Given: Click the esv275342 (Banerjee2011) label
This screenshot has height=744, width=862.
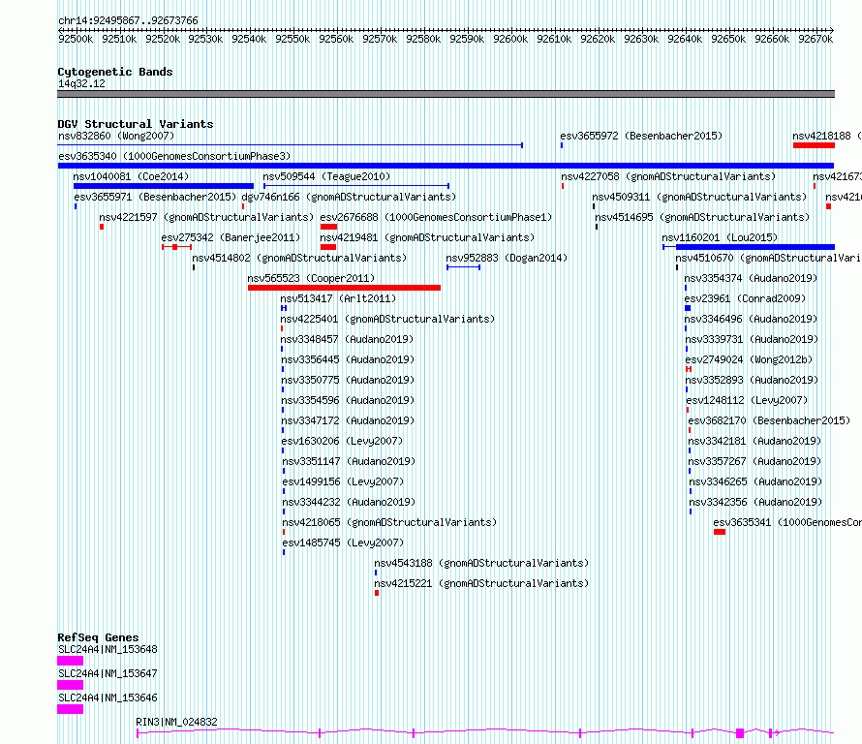Looking at the screenshot, I should tap(231, 237).
